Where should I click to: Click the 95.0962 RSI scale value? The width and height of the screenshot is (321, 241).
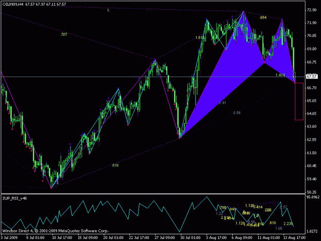313,197
